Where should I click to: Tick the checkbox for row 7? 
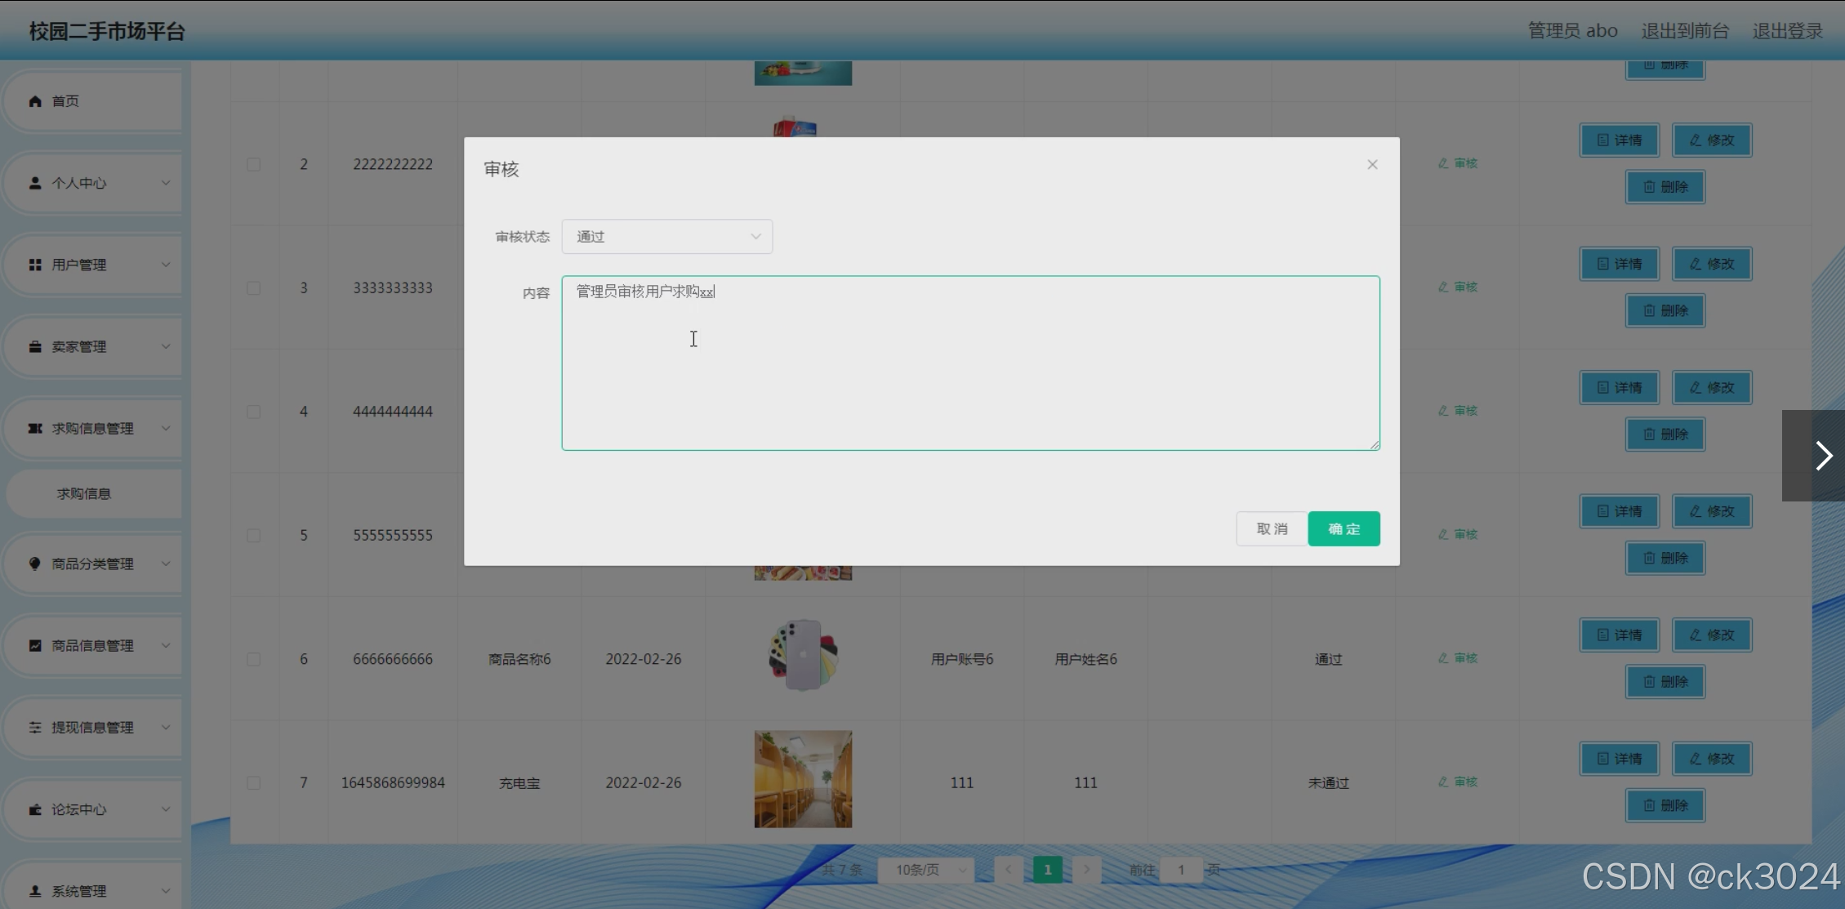pyautogui.click(x=254, y=782)
